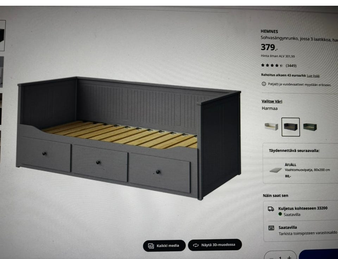Screen dimensions: 338x259
Task: Decrease quantity with the minus button
Action: pyautogui.click(x=271, y=258)
